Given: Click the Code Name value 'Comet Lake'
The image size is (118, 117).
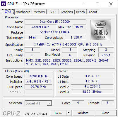Looking at the screenshot, I should point(40,27).
